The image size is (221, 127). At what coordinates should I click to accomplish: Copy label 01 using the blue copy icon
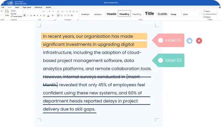(189, 41)
